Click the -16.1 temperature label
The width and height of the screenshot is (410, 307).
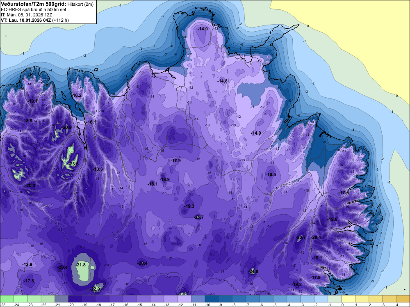coord(91,122)
